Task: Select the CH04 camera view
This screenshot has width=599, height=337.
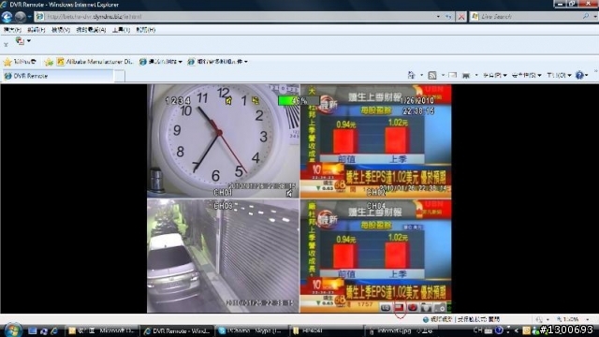Action: click(x=375, y=256)
